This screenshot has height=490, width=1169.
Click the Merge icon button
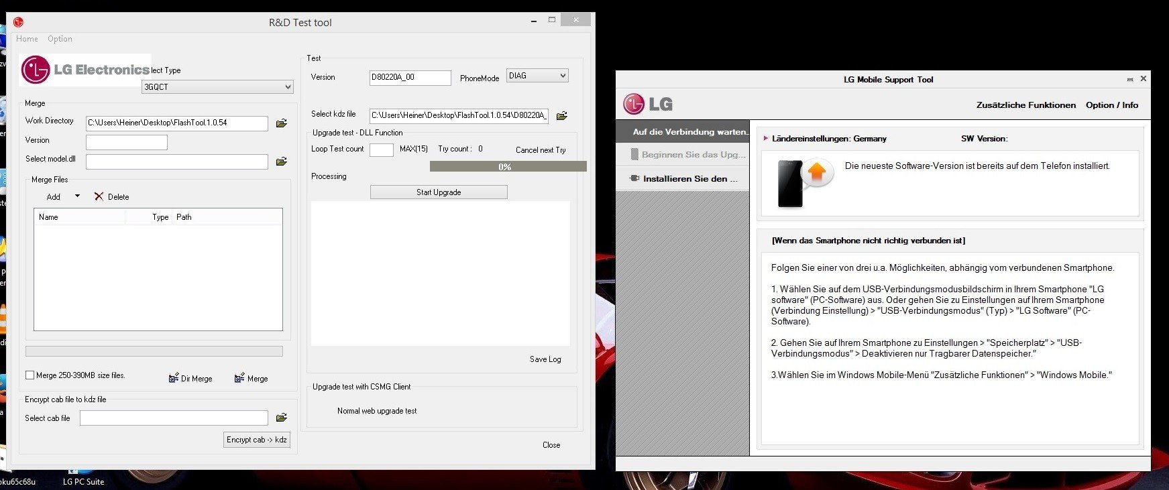coord(239,378)
